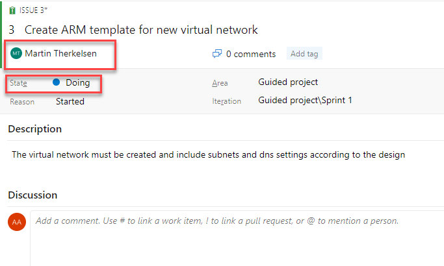
Task: Click the MT avatar of Martin Therkelsen
Action: pos(16,53)
